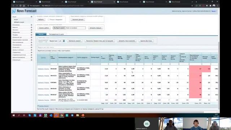The image size is (231, 130).
Task: Click 'Удалить без плана' button
Action: click(x=146, y=41)
